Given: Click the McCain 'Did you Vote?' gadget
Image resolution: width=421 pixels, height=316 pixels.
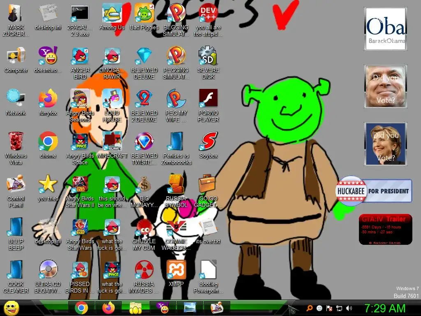Looking at the screenshot, I should [x=386, y=86].
